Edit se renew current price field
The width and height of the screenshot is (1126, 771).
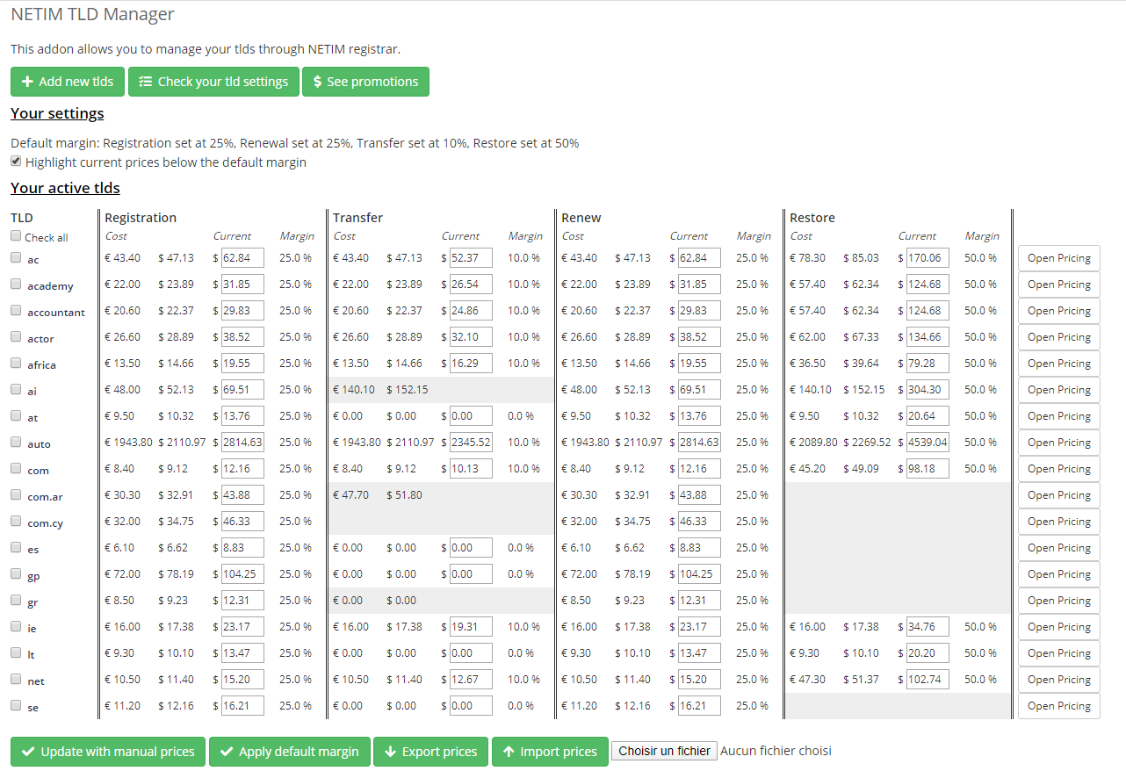[699, 706]
